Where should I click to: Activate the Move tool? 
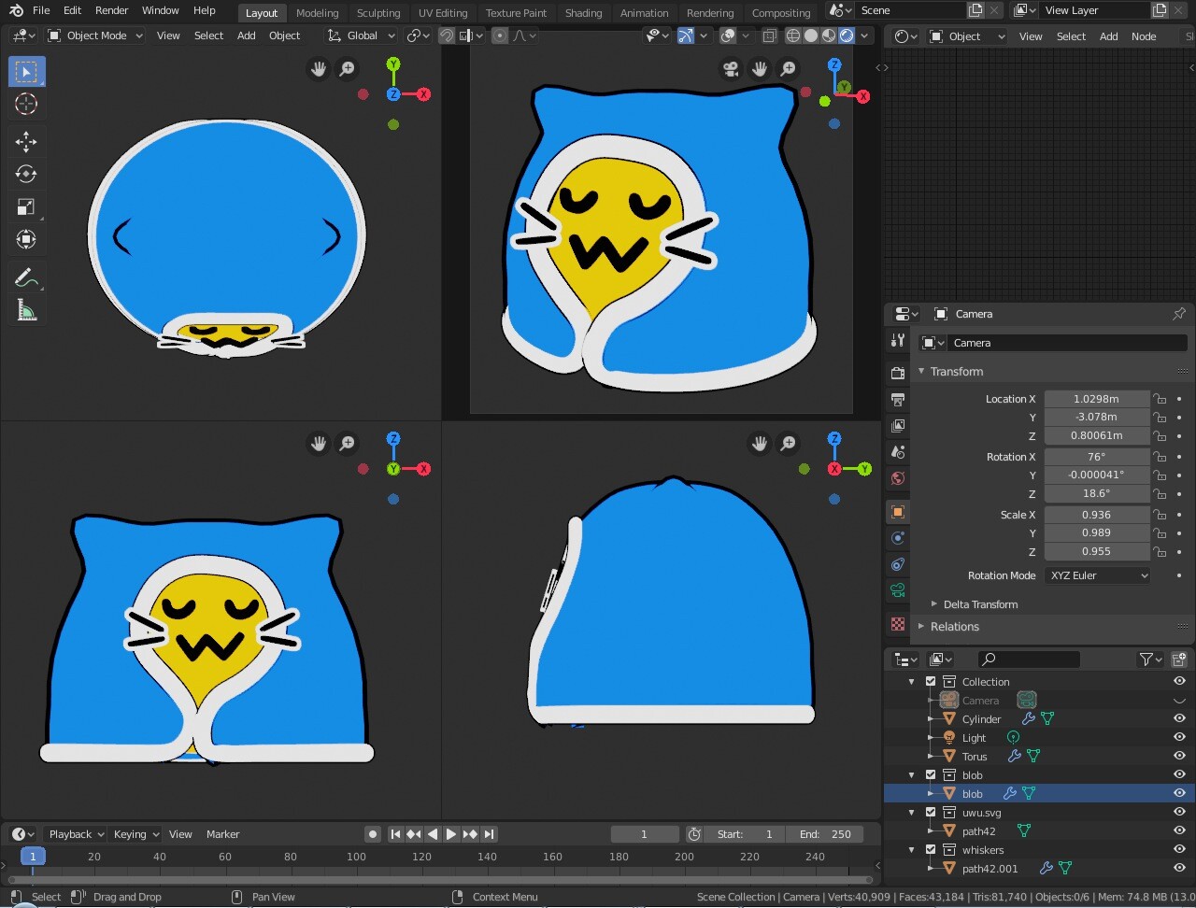point(26,141)
